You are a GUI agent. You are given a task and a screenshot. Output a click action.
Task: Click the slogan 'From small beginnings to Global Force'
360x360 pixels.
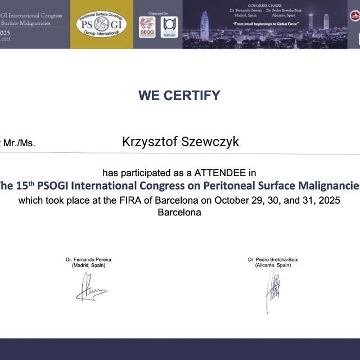(265, 24)
